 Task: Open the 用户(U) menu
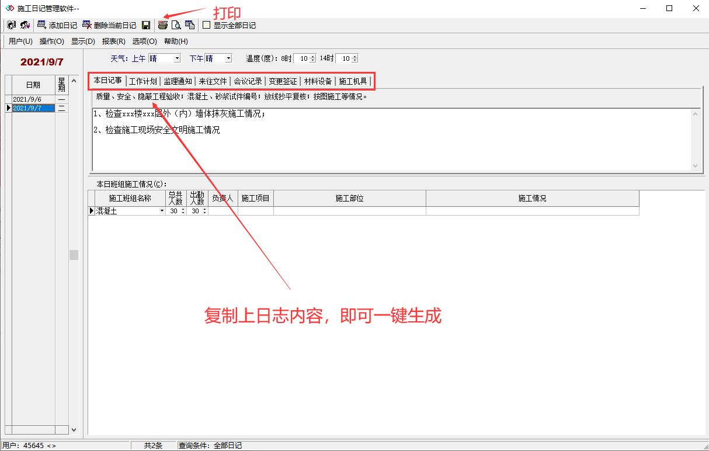(20, 41)
